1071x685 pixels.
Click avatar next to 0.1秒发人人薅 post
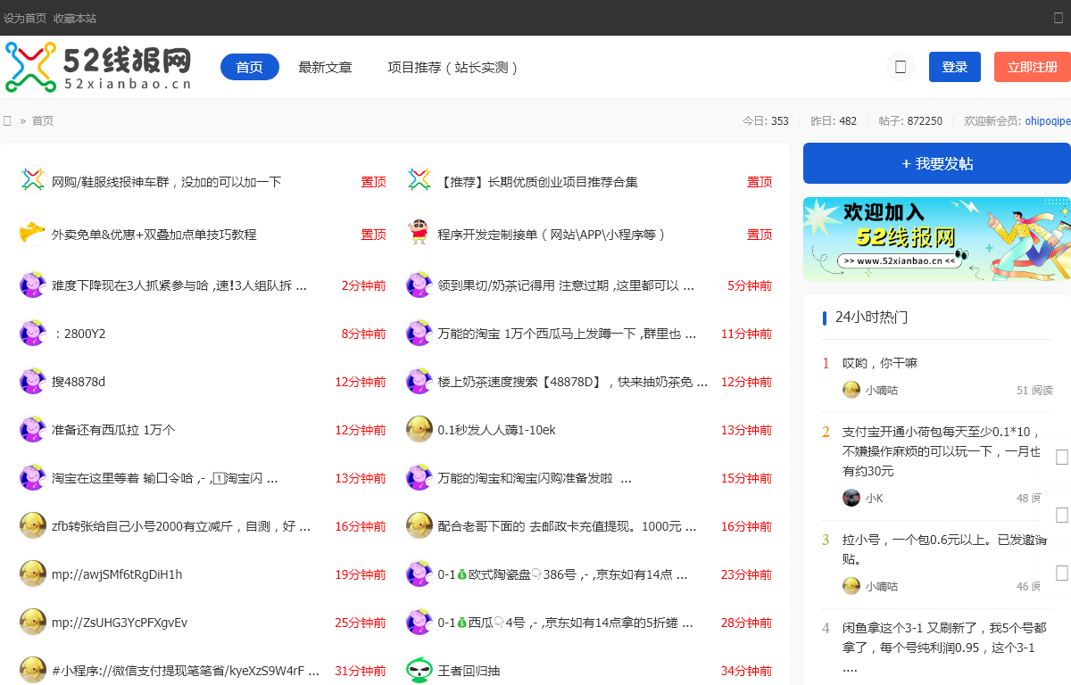click(419, 429)
